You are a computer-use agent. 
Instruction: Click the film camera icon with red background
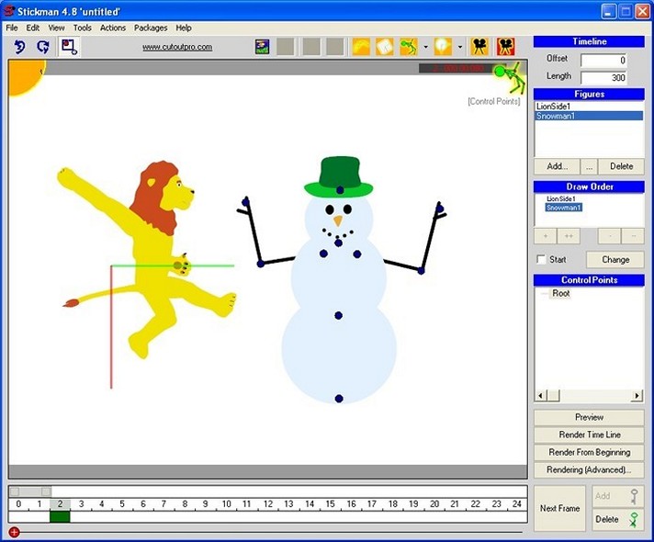[505, 47]
